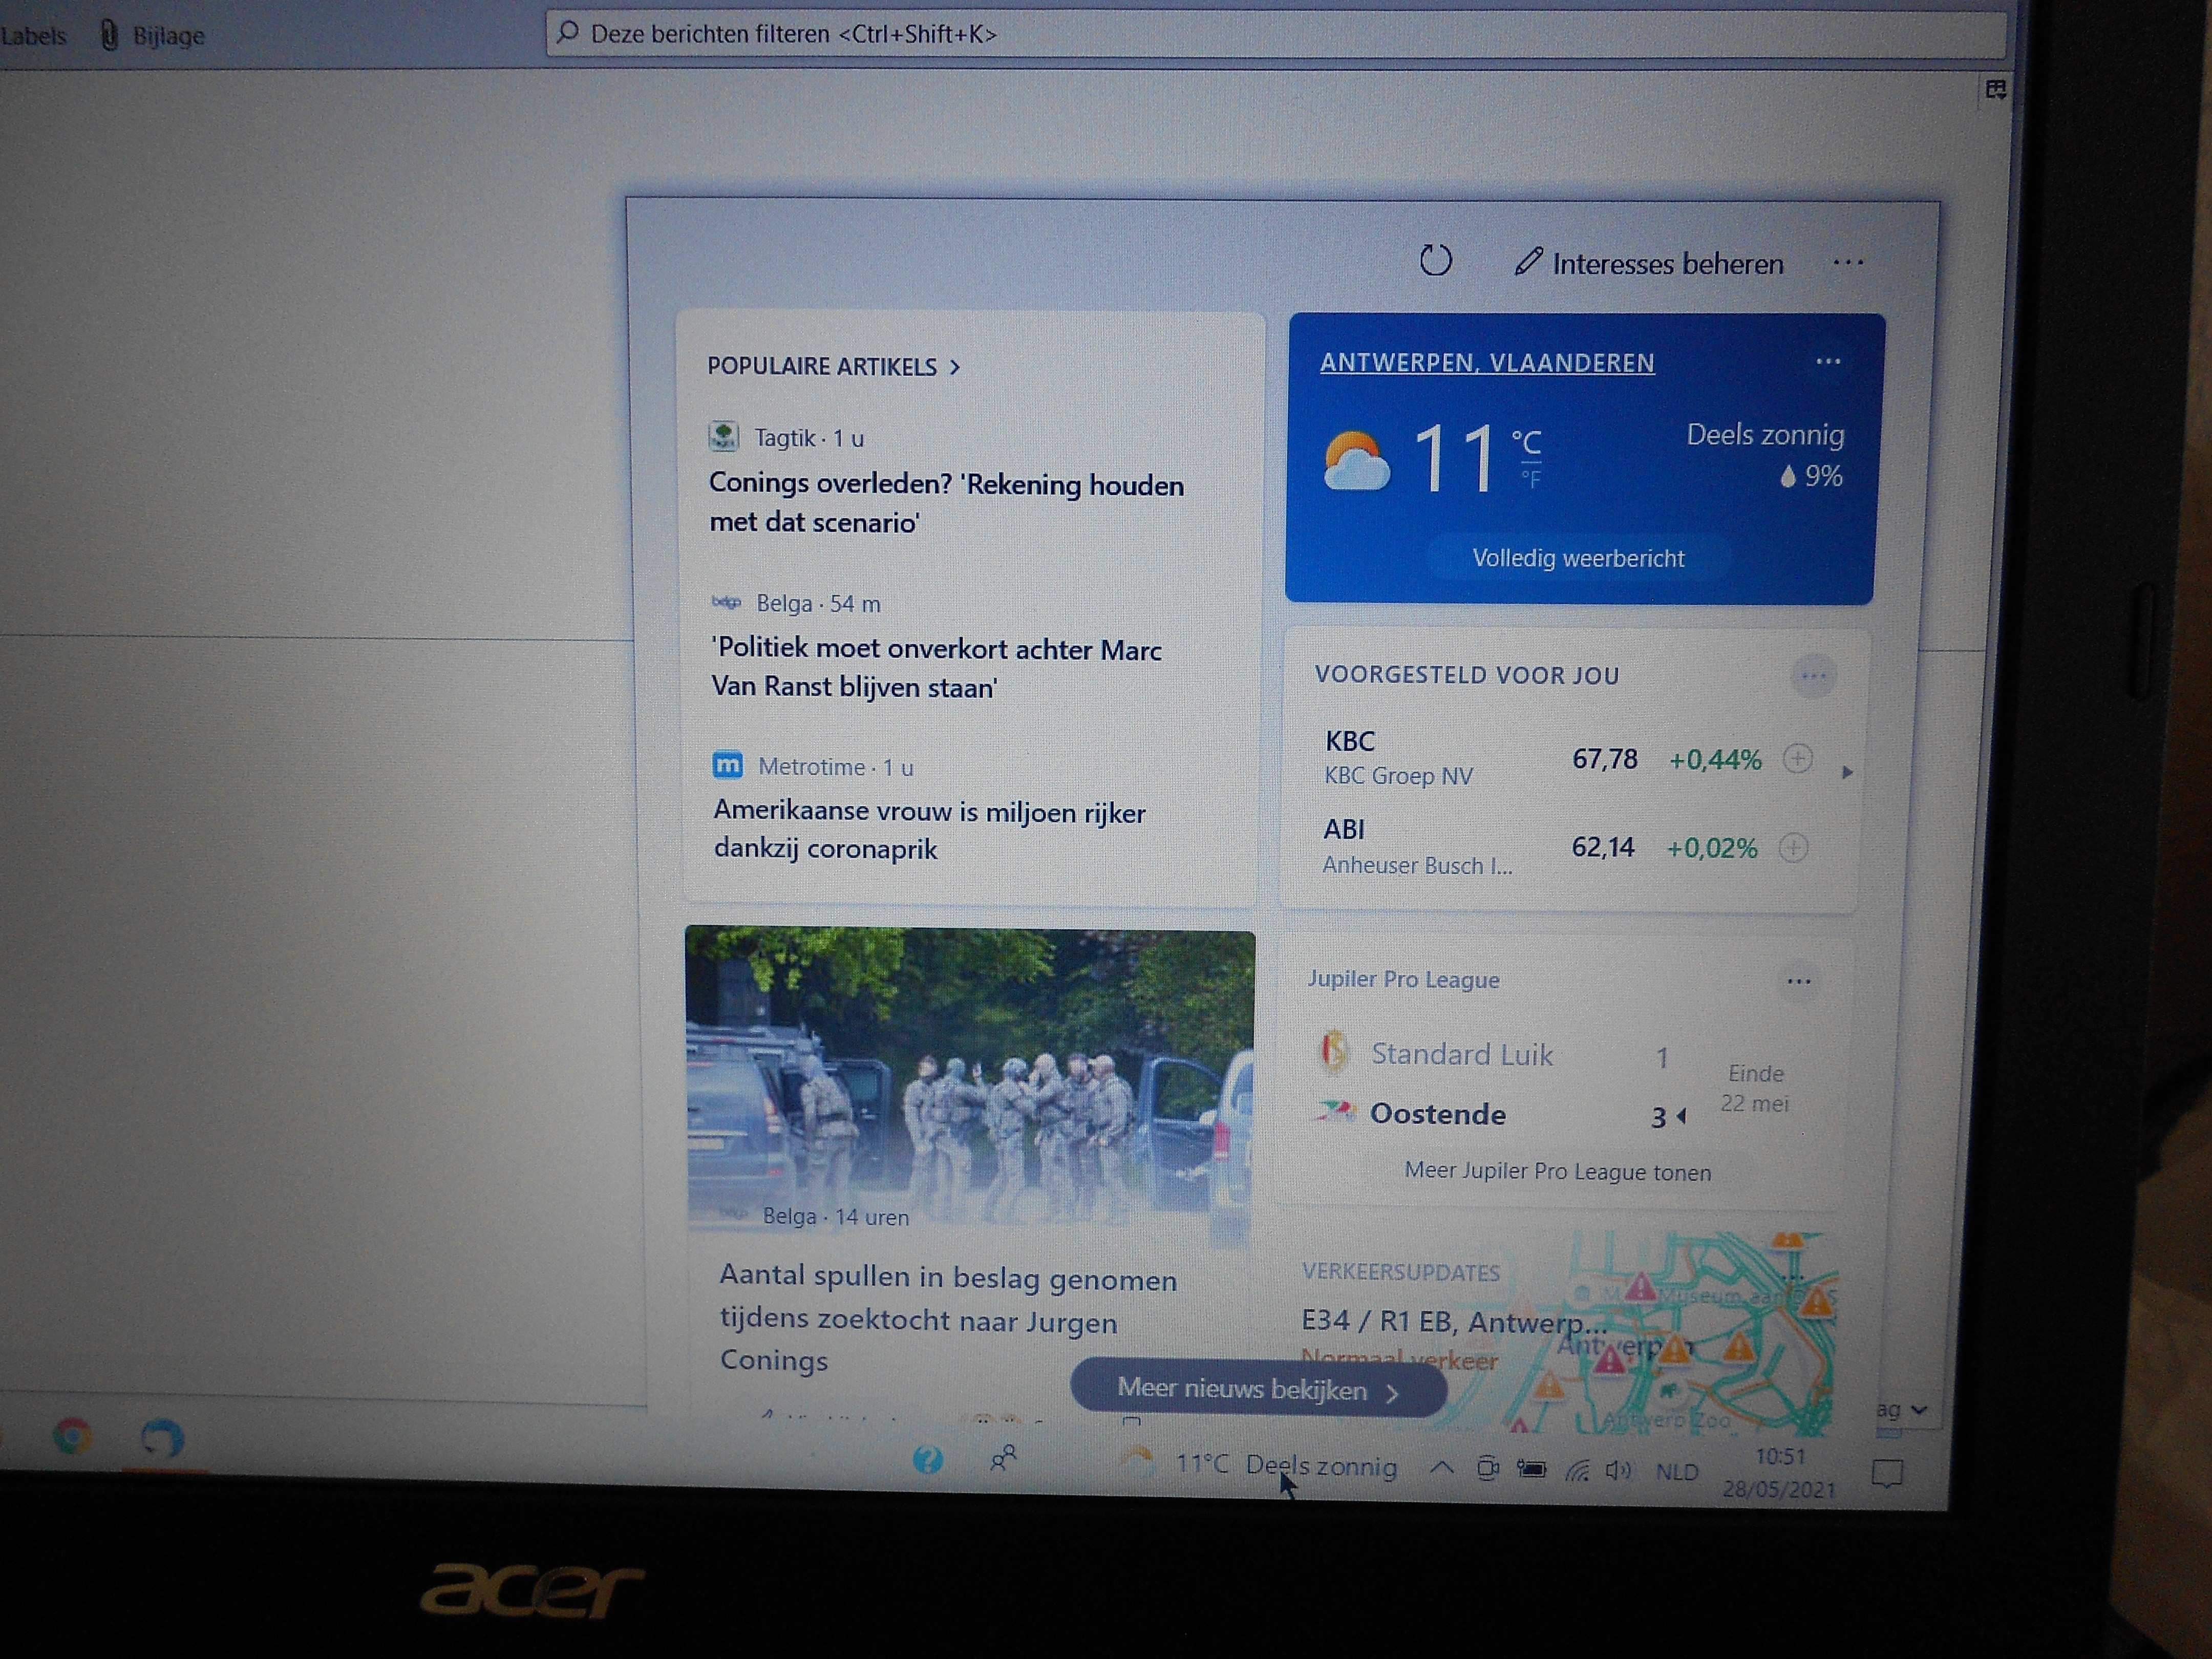This screenshot has width=2212, height=1659.
Task: Expand Populaire artikelen chevron
Action: [955, 367]
